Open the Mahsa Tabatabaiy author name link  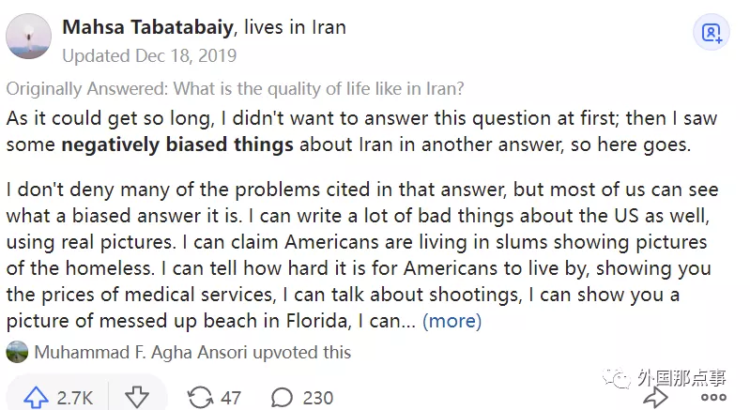(148, 27)
